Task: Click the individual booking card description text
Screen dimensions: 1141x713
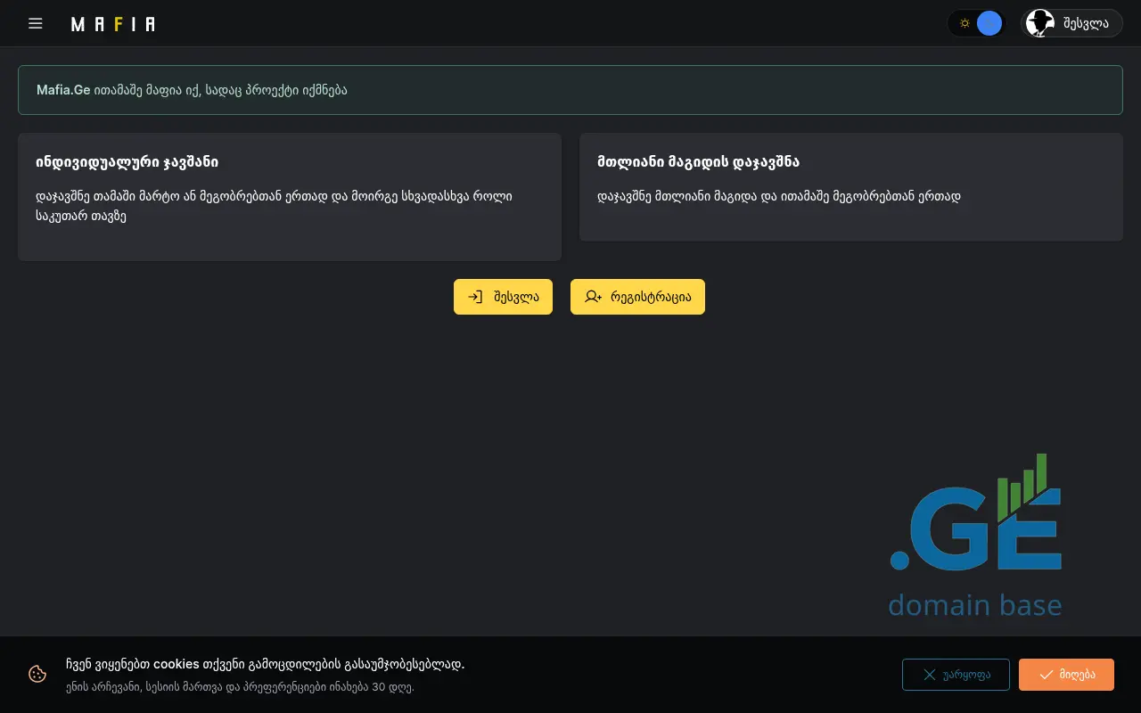Action: point(274,206)
